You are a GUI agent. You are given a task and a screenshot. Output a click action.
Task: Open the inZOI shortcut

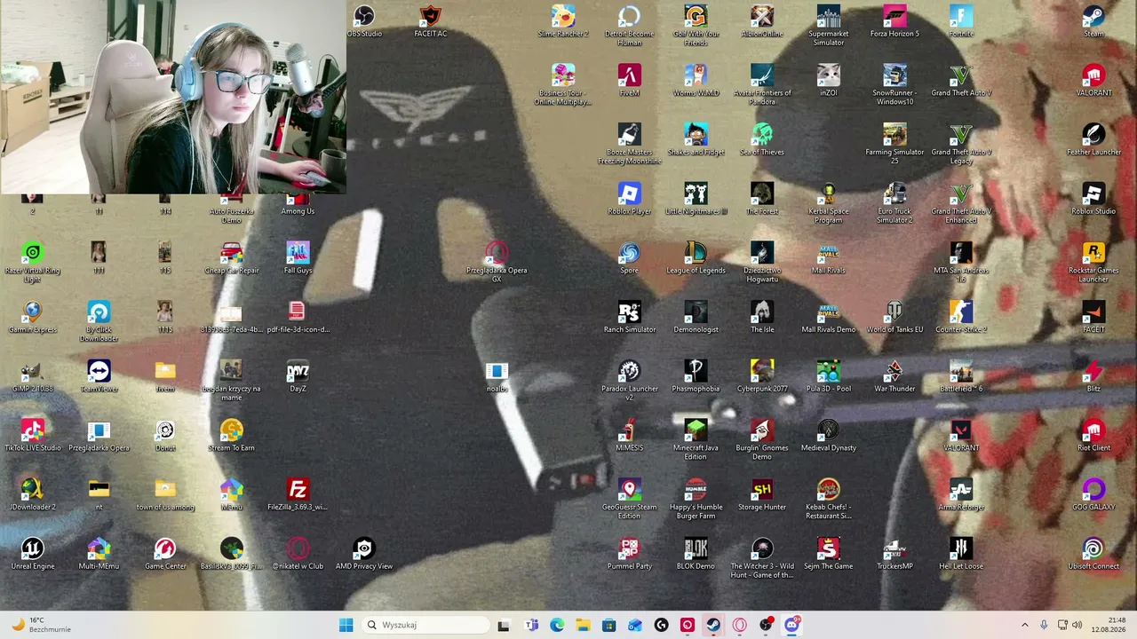pyautogui.click(x=828, y=81)
